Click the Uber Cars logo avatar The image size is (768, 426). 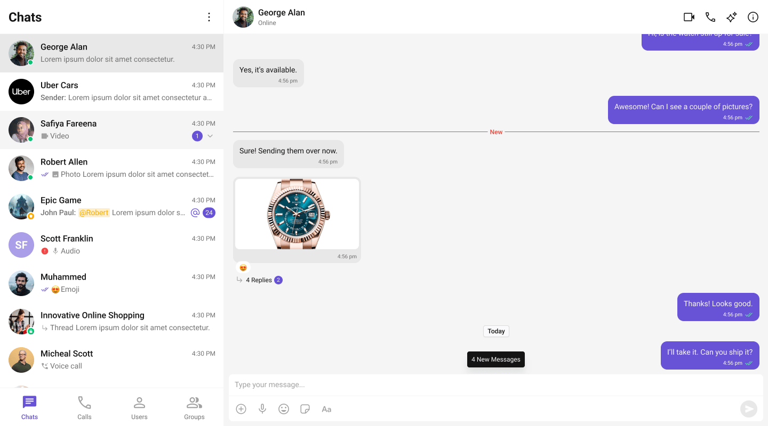point(21,92)
